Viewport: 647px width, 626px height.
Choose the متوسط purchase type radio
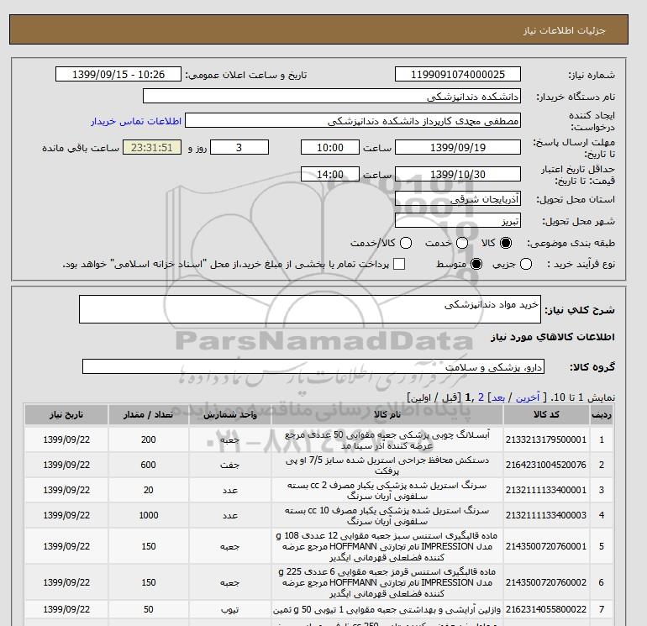point(476,264)
